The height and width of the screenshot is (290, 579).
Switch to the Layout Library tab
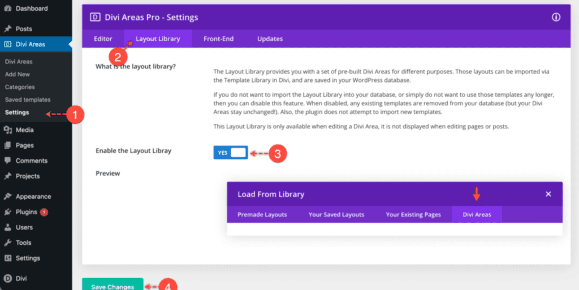pyautogui.click(x=158, y=39)
